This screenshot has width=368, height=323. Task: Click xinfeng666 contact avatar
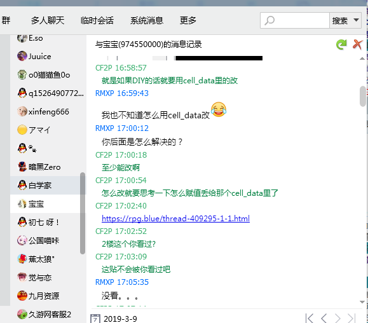[22, 111]
